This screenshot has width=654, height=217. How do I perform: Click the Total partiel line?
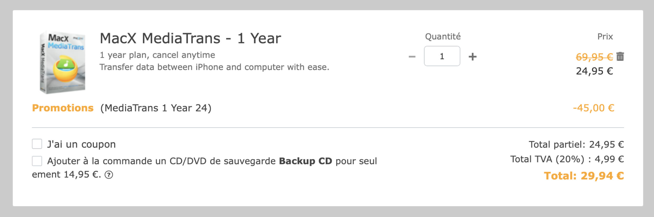576,144
